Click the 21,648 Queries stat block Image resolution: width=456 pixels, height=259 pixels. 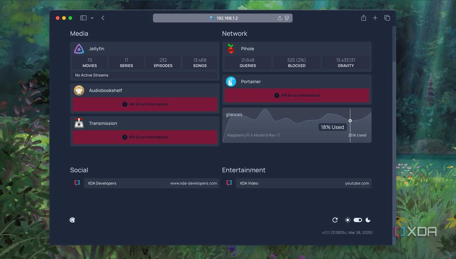pyautogui.click(x=248, y=63)
